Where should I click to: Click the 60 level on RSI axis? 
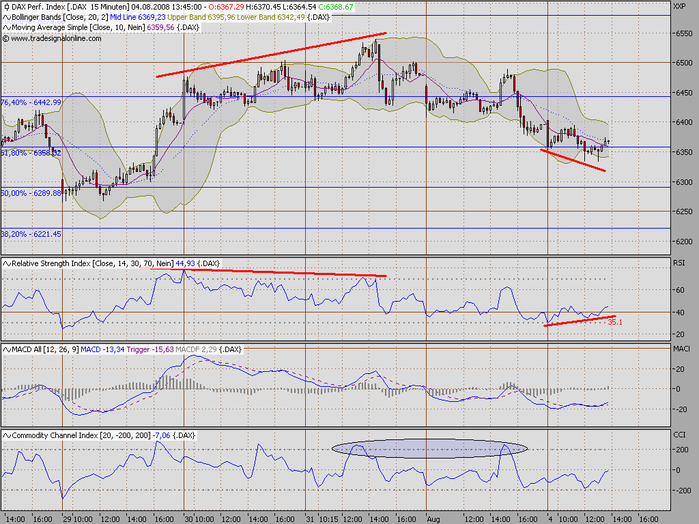680,291
